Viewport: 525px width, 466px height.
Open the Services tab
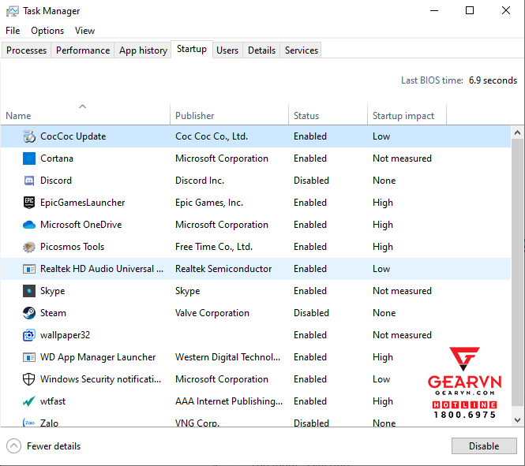click(301, 50)
